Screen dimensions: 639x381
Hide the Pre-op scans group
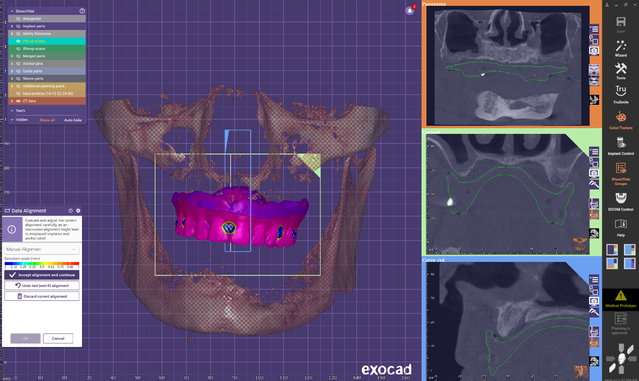[x=18, y=41]
